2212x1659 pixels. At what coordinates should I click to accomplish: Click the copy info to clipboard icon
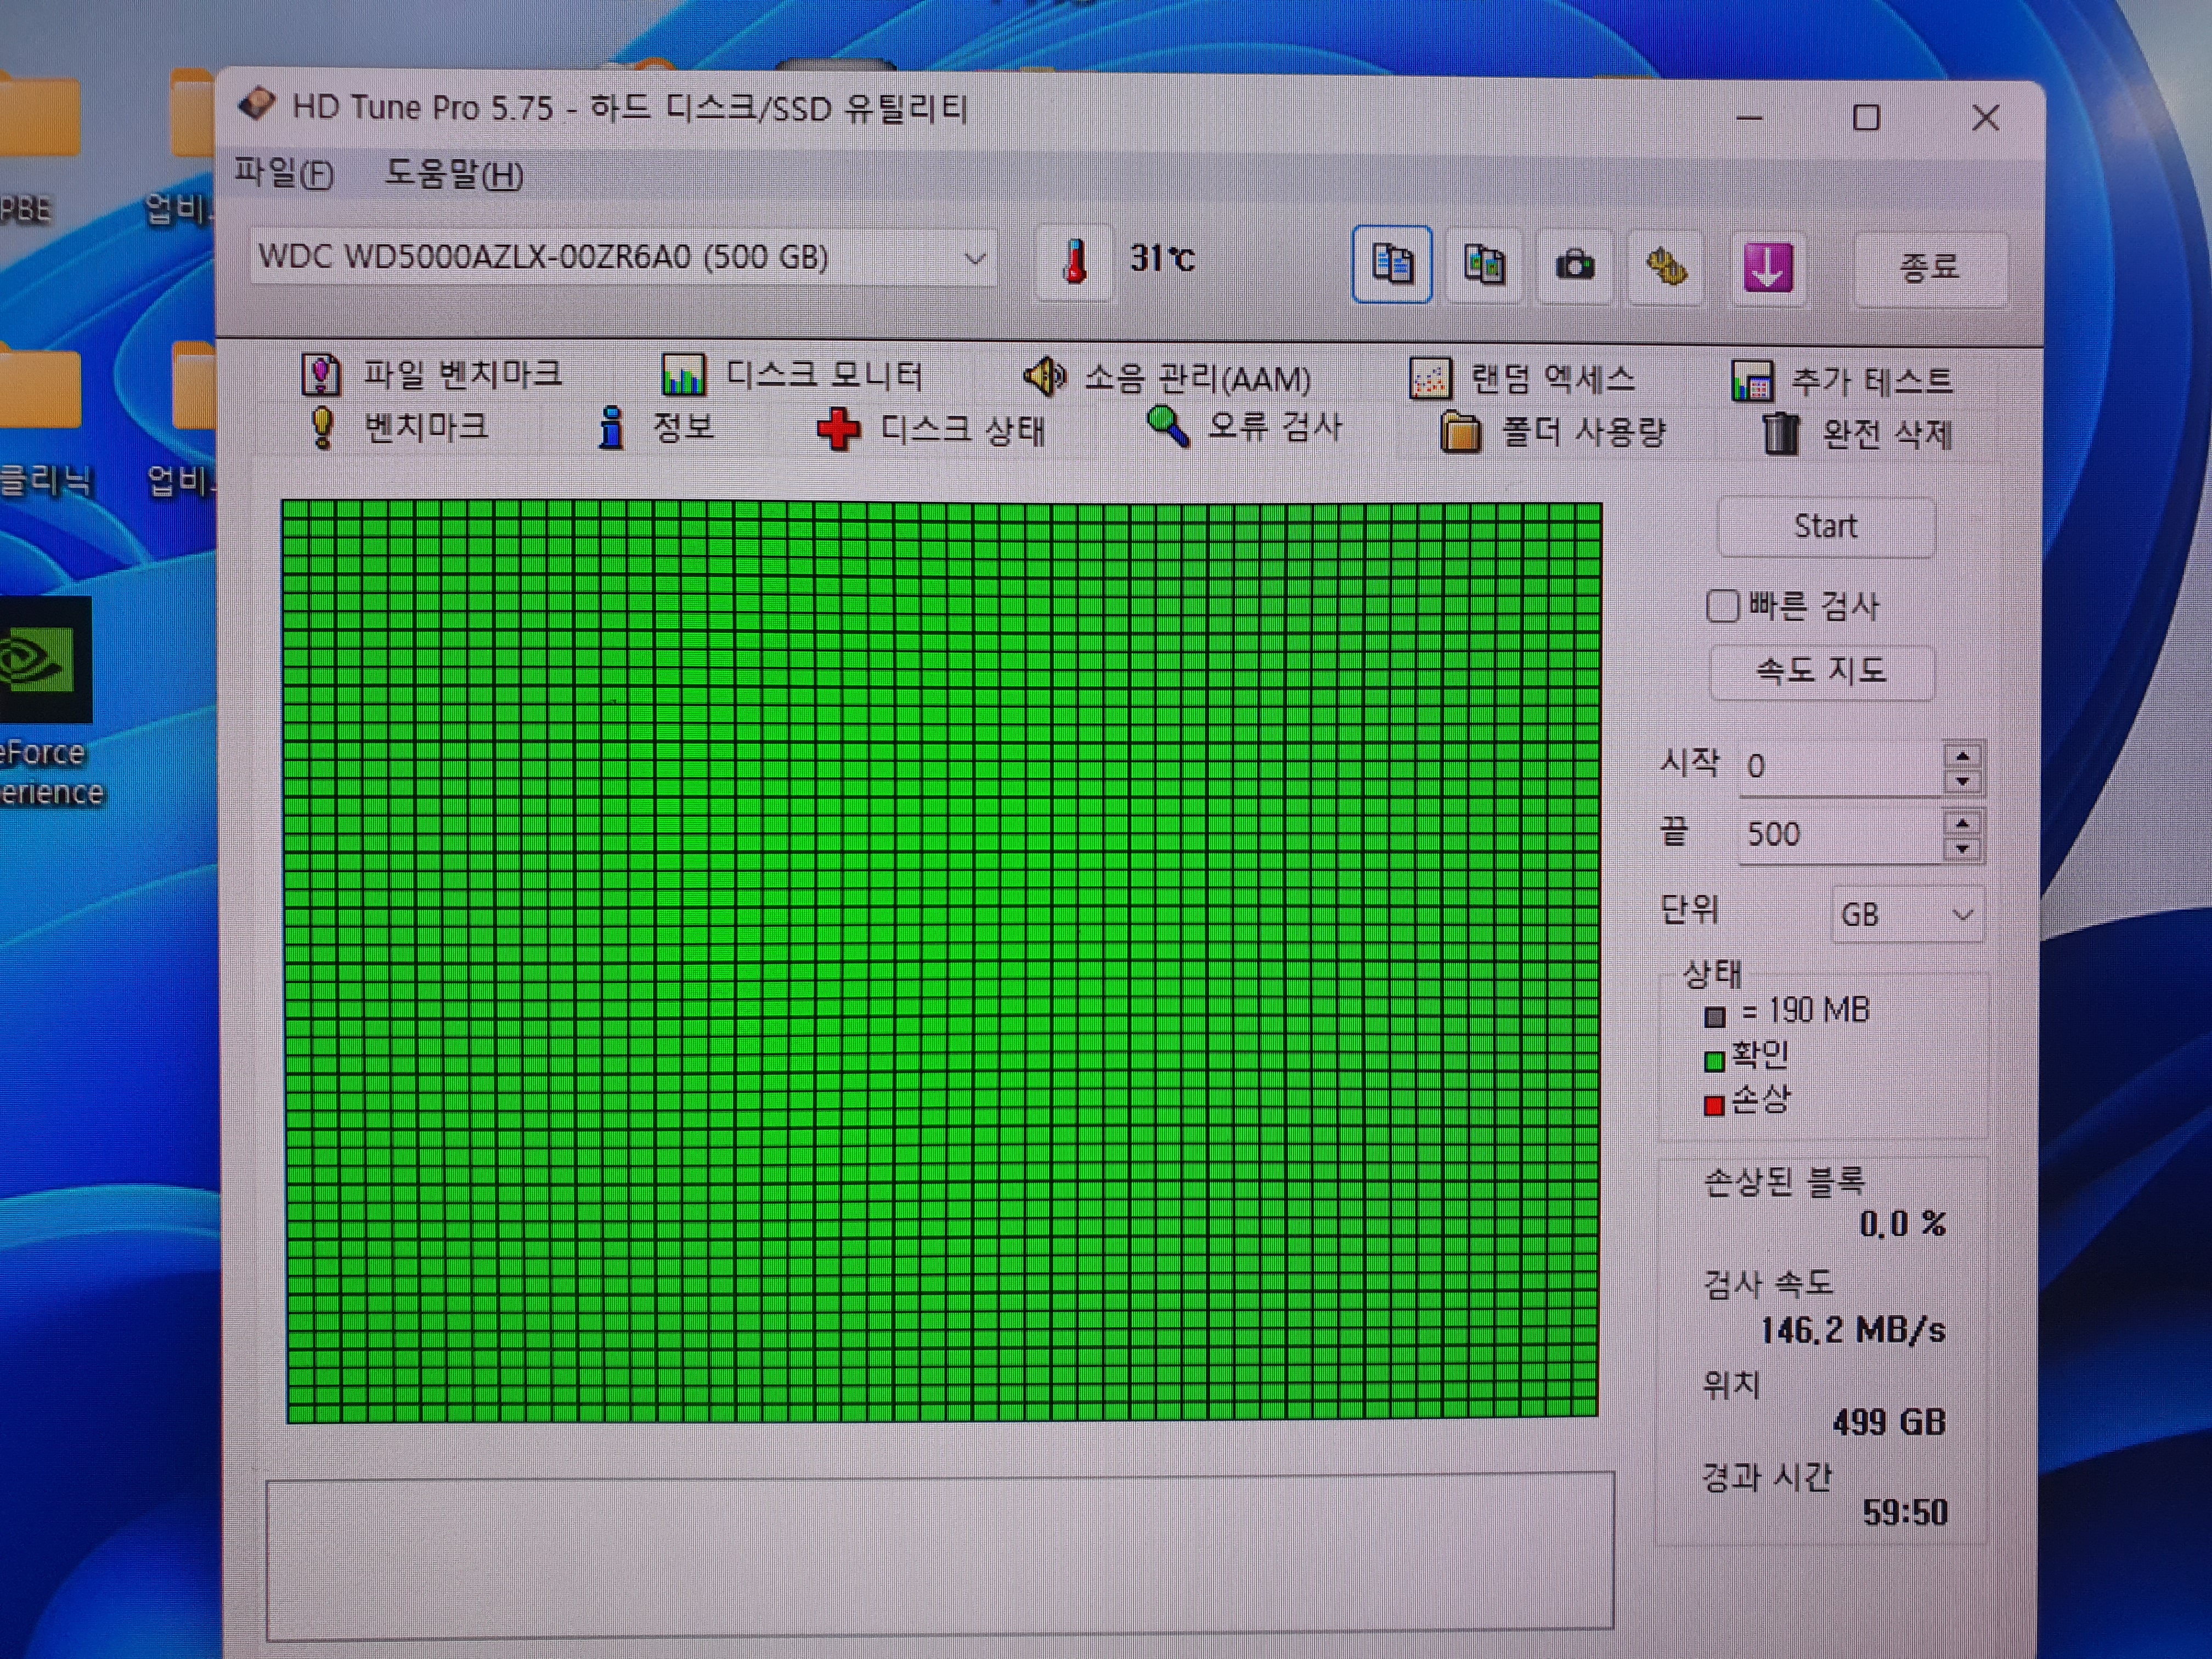(1392, 264)
